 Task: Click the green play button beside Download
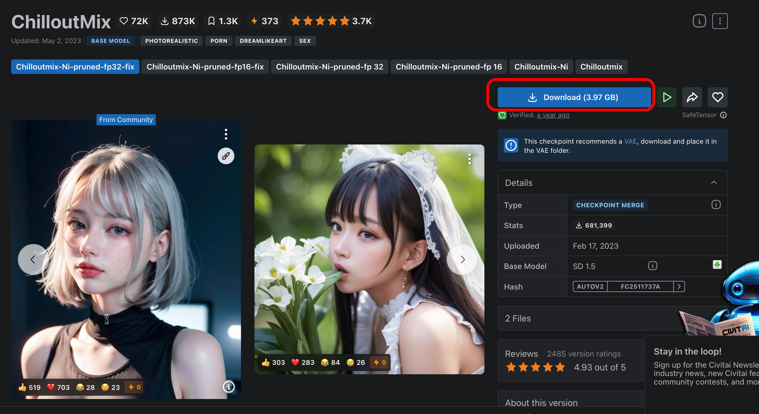(x=666, y=97)
